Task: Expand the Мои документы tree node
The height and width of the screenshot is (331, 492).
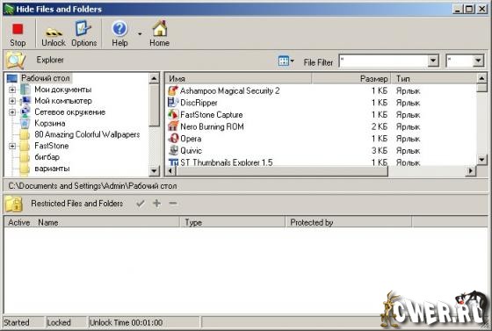Action: pyautogui.click(x=12, y=90)
